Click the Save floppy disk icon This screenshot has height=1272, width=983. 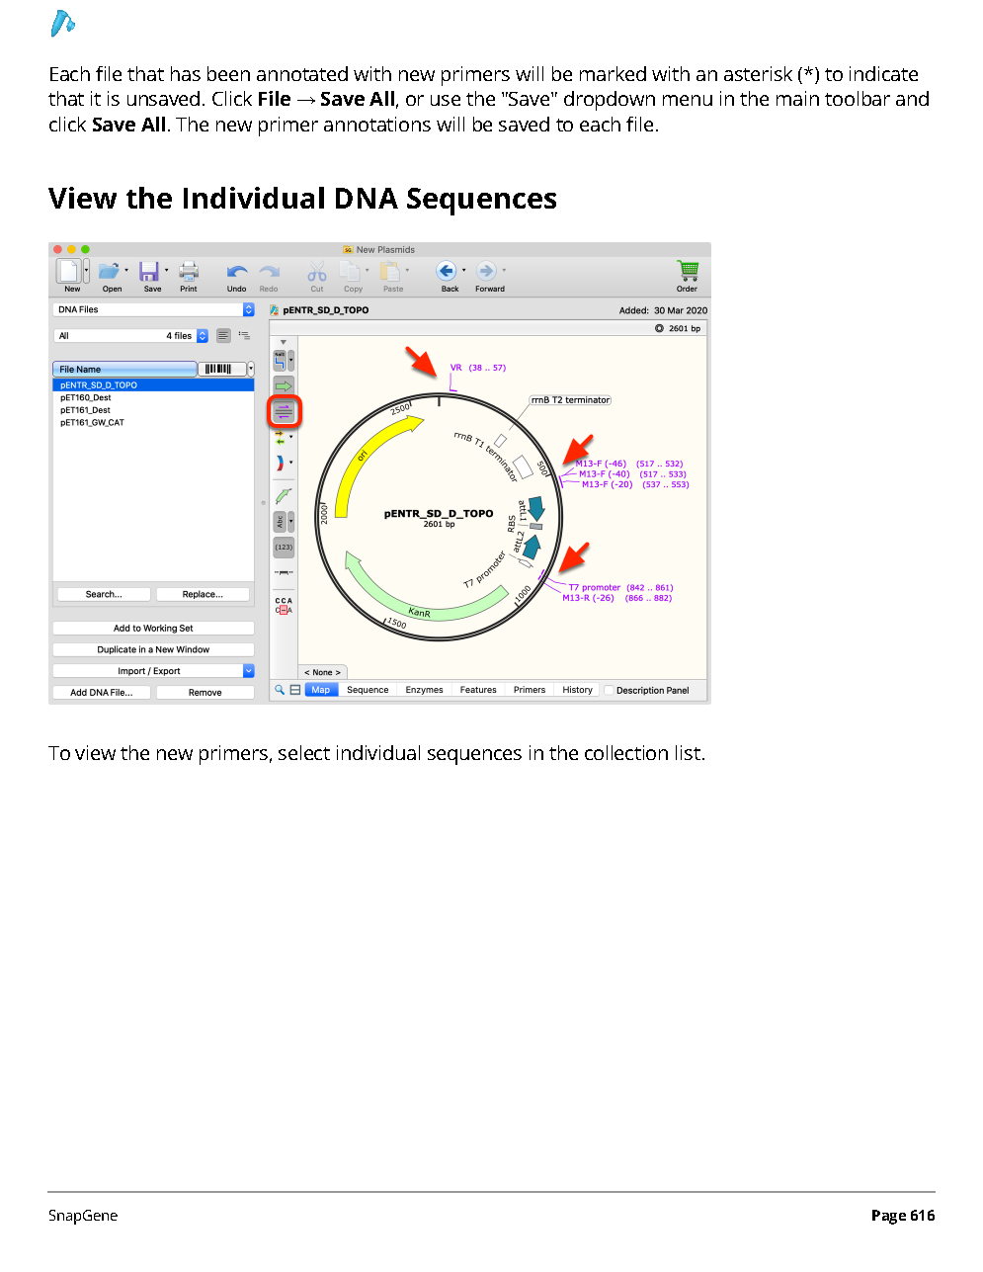pyautogui.click(x=149, y=271)
